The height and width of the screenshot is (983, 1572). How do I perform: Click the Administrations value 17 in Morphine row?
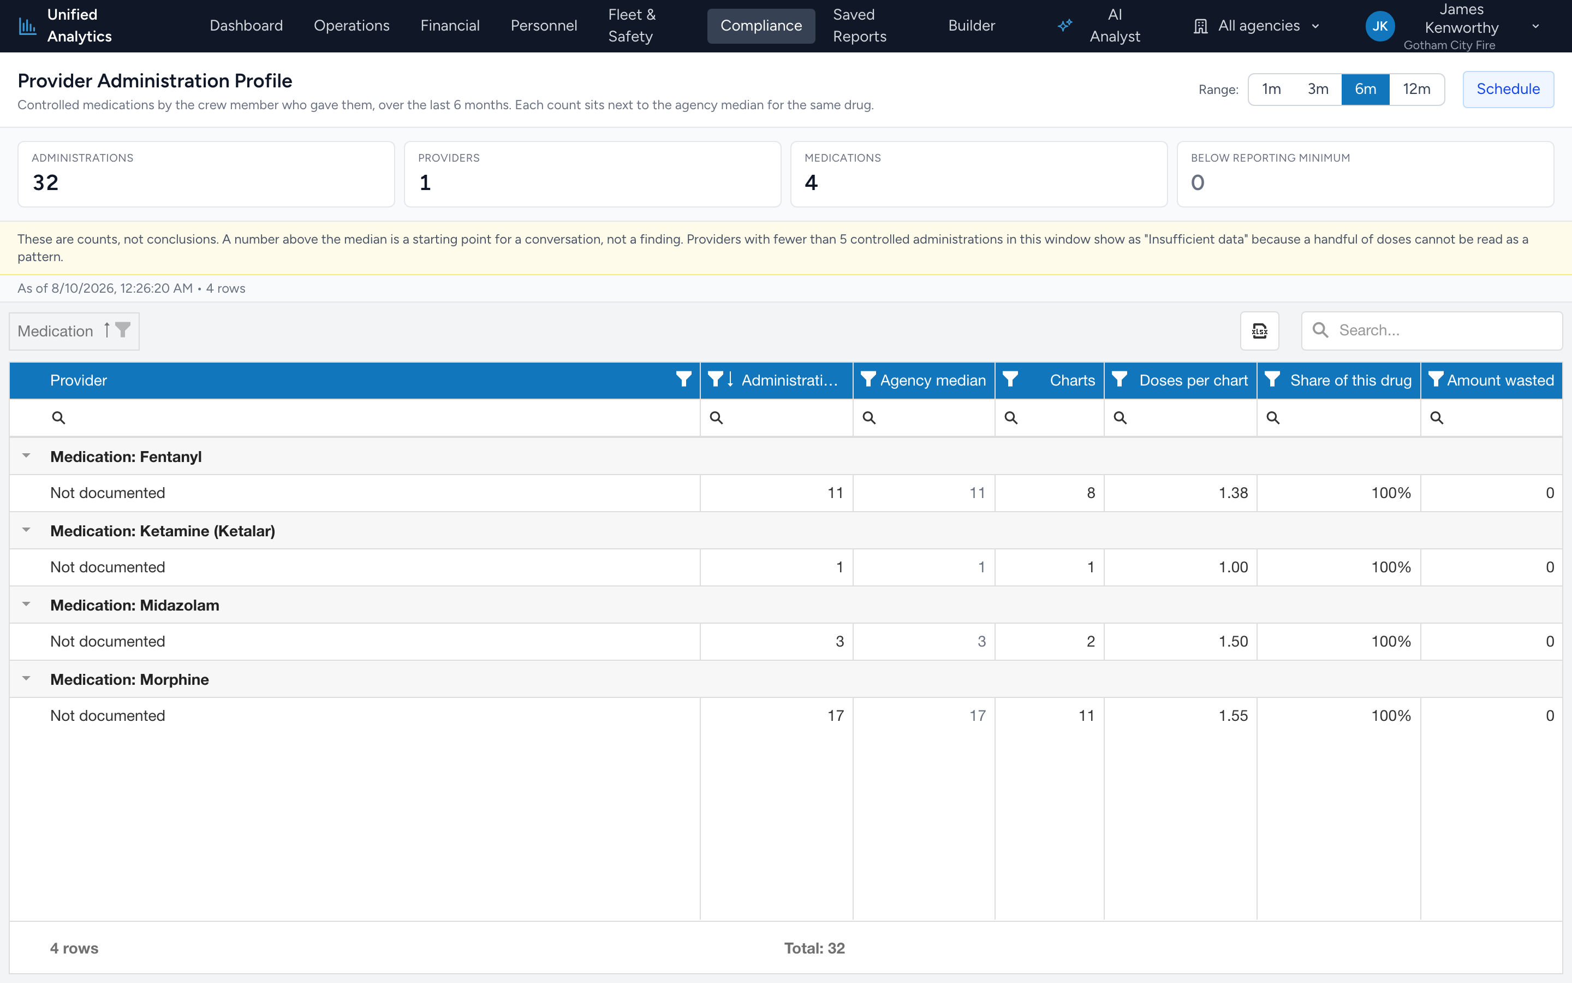835,715
